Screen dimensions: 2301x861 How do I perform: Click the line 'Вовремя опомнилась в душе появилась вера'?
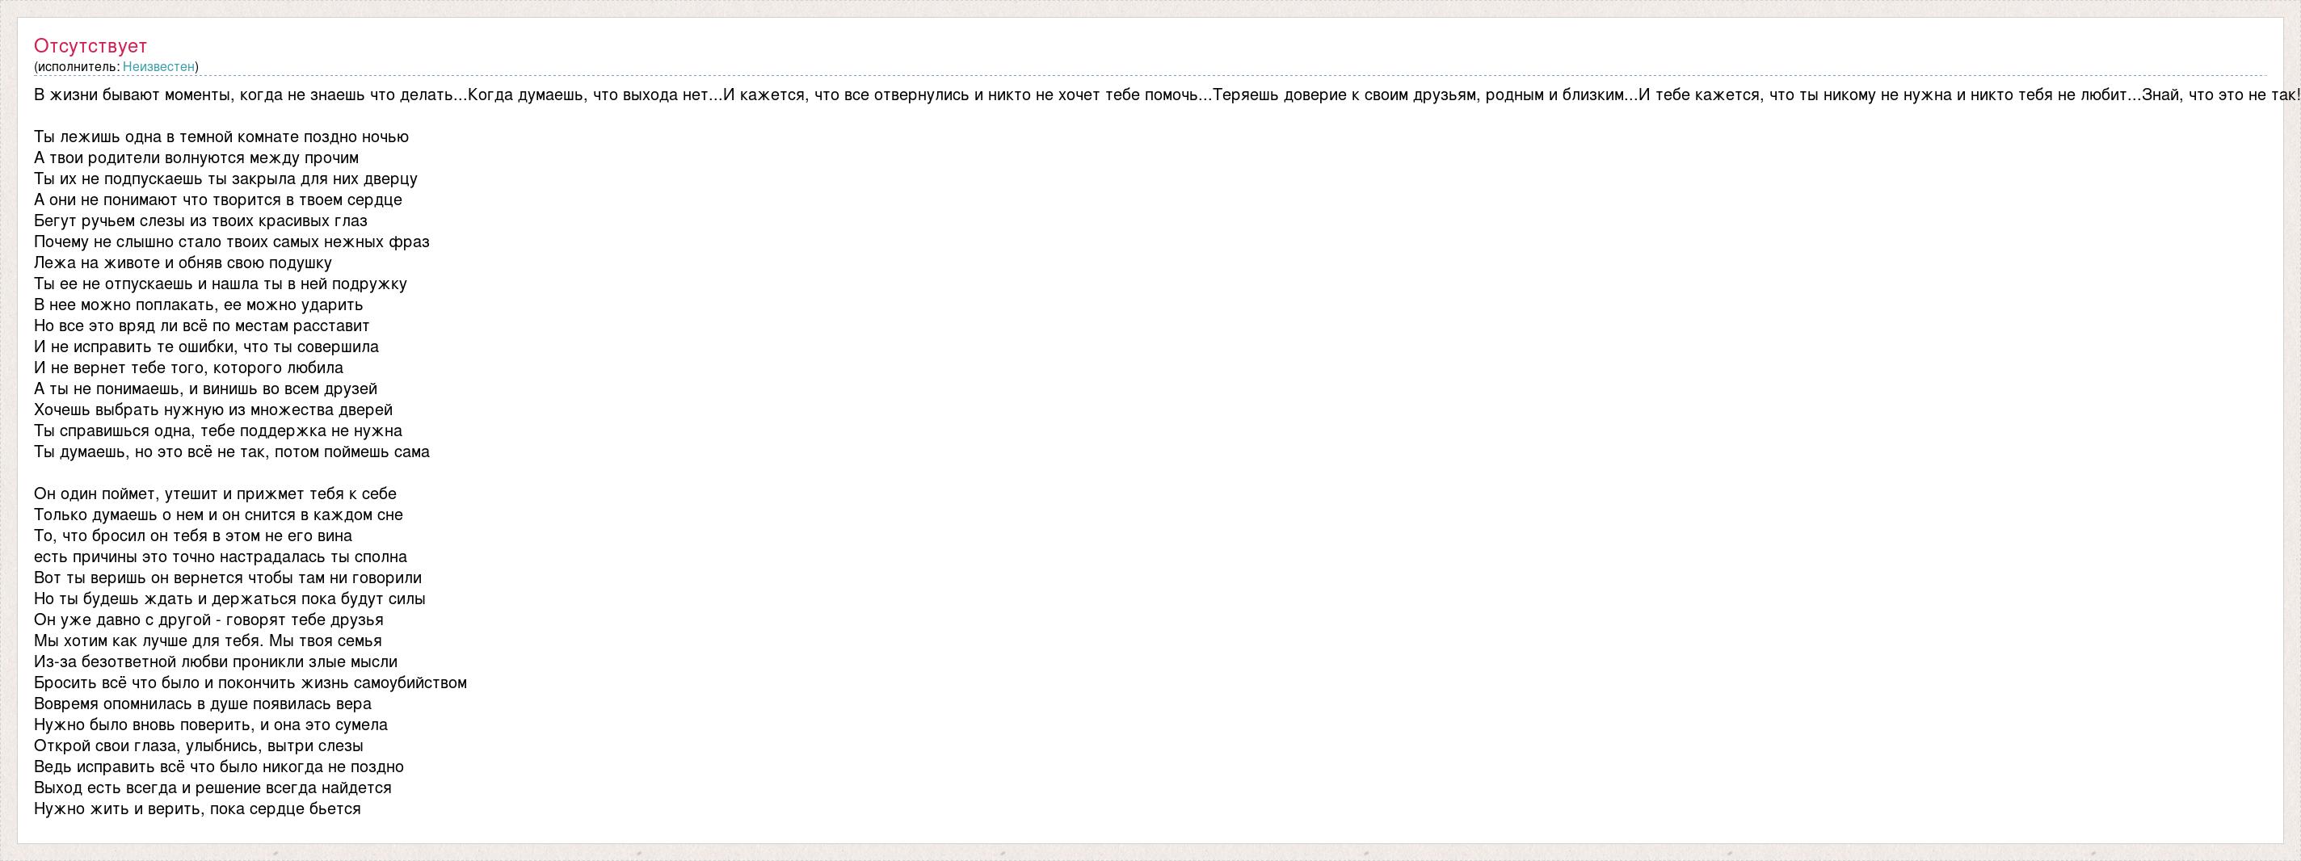click(203, 703)
